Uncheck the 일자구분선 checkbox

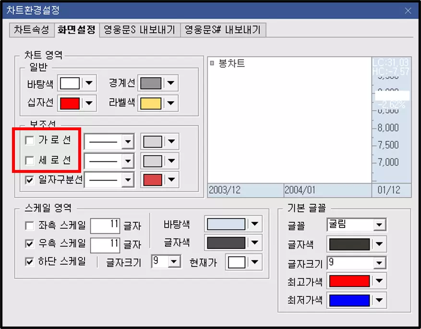(x=29, y=180)
